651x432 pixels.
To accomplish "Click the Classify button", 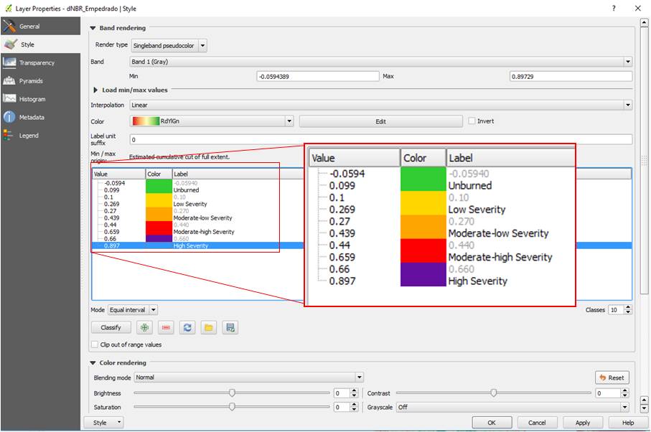I will (111, 327).
